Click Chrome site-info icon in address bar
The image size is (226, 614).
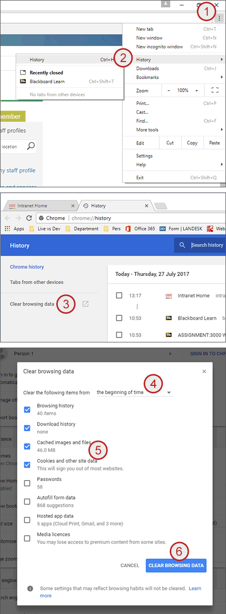[x=42, y=218]
